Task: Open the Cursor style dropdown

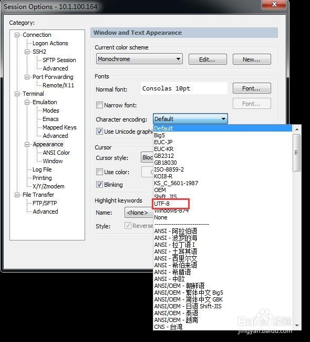Action: point(147,157)
